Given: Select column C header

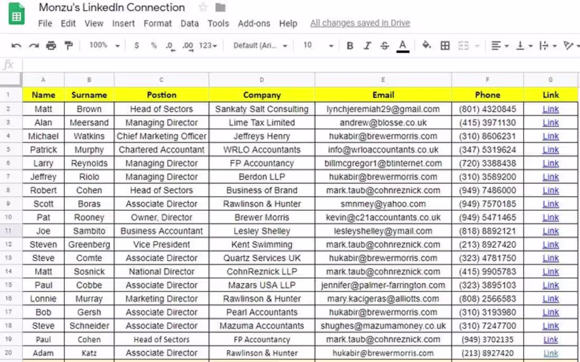Looking at the screenshot, I should tap(161, 80).
